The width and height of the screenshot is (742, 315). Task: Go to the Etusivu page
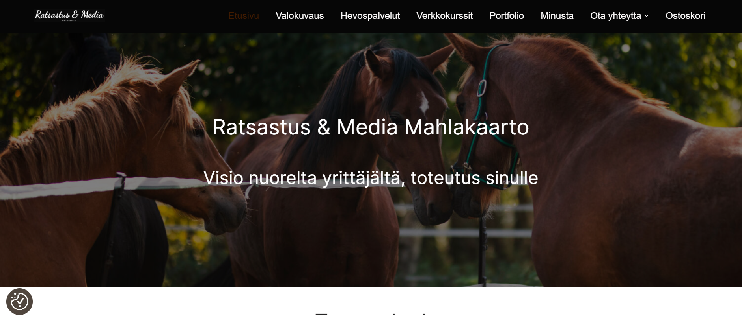[x=243, y=16]
